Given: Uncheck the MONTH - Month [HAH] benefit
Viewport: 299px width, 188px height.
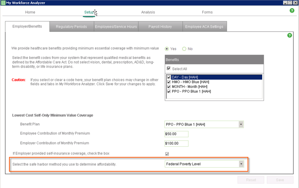Looking at the screenshot, I should (169, 87).
